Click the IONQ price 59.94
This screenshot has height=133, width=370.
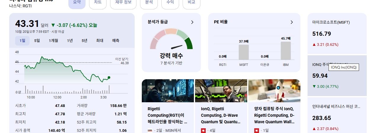coord(320,76)
